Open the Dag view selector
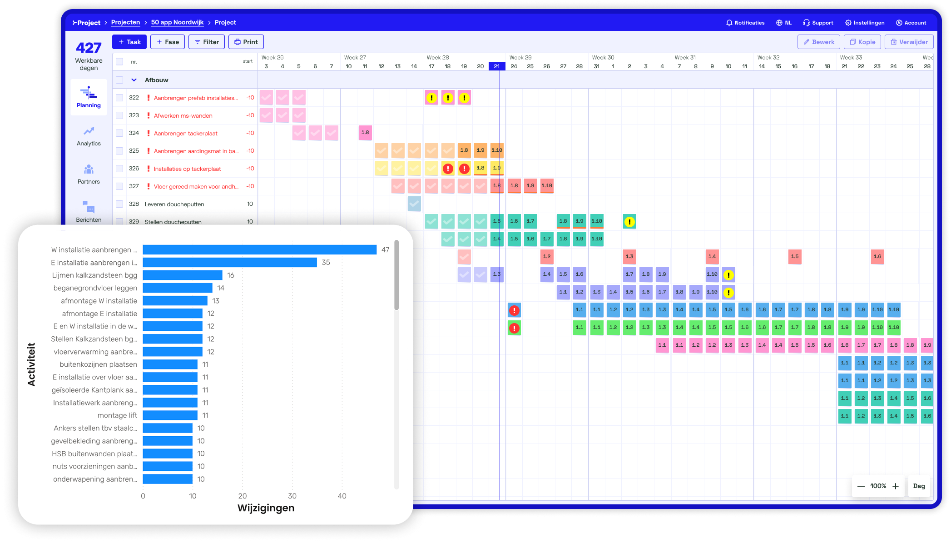Viewport: 951px width, 543px height. [919, 486]
